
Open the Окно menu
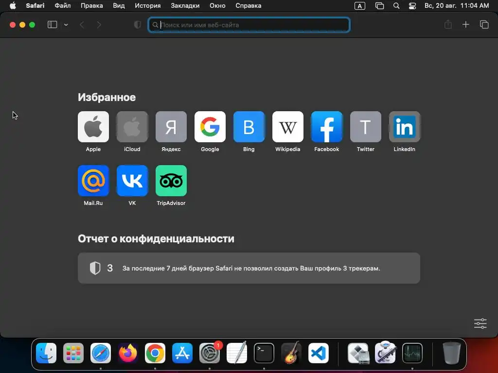[217, 6]
